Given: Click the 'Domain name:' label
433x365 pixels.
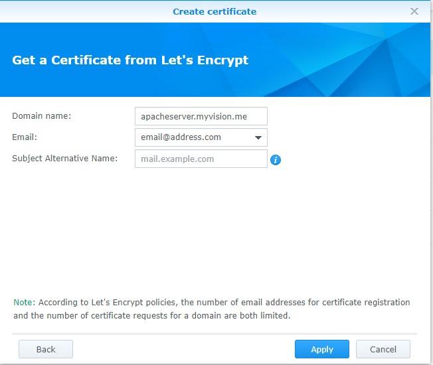Looking at the screenshot, I should pyautogui.click(x=42, y=116).
